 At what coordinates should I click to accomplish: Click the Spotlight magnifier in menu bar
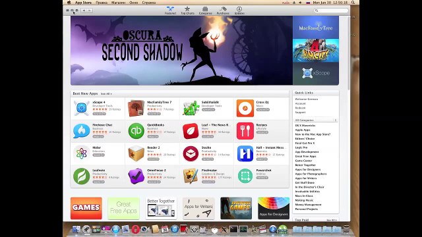point(353,3)
